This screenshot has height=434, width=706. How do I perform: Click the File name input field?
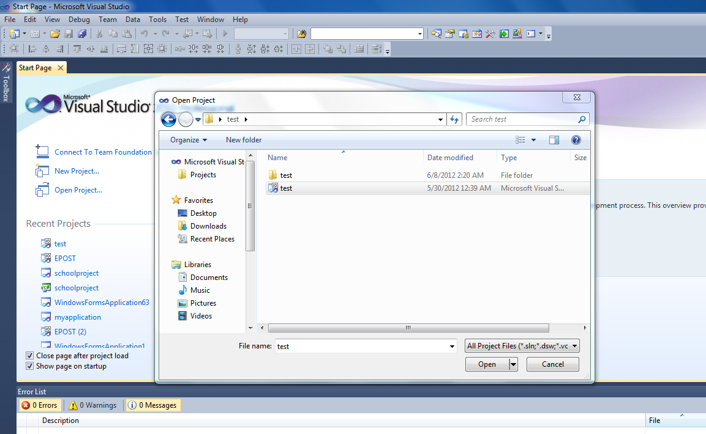point(361,347)
